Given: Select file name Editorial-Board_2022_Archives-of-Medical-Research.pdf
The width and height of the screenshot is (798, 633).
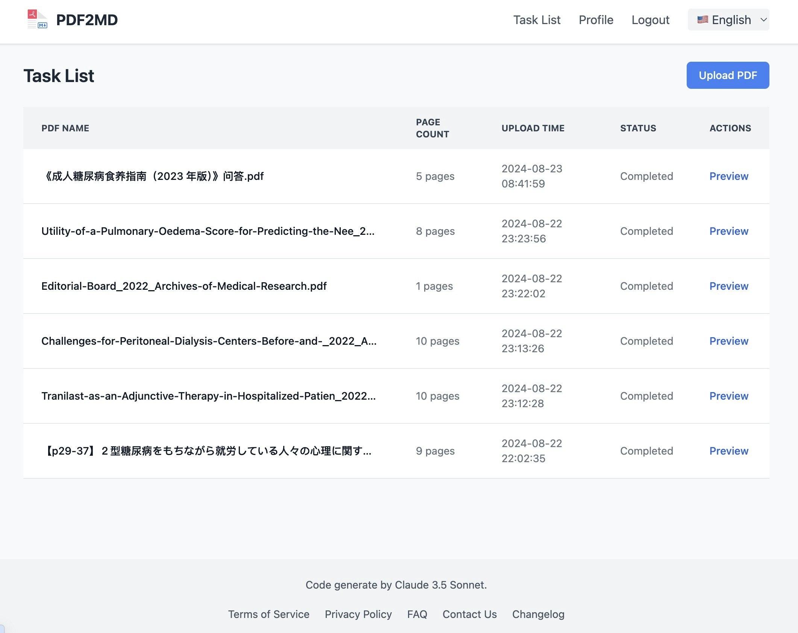Looking at the screenshot, I should (x=184, y=286).
